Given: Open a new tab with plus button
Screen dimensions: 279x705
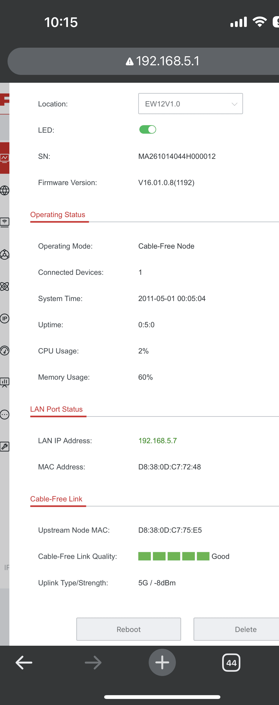Looking at the screenshot, I should coord(162,662).
